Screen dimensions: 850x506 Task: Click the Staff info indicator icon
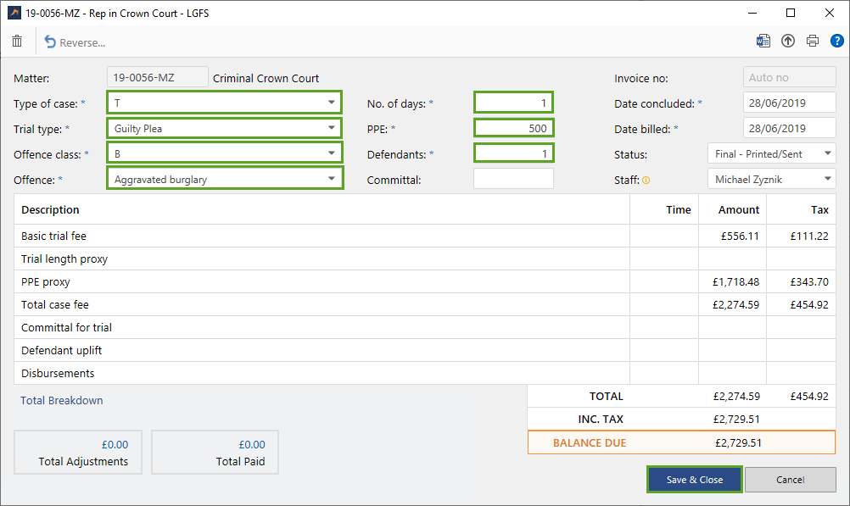pos(646,181)
